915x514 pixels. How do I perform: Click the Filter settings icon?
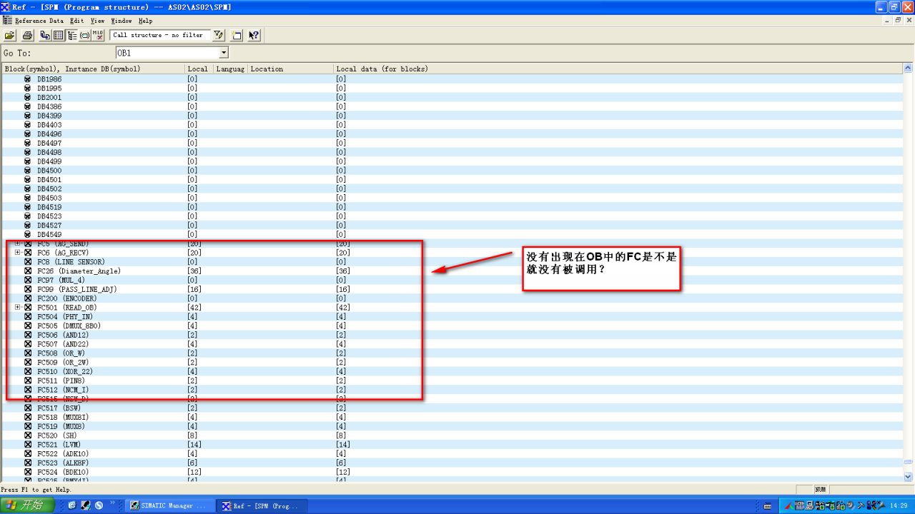click(x=218, y=35)
